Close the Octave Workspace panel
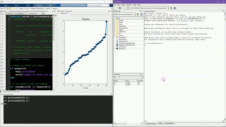The image size is (226, 127). [142, 74]
